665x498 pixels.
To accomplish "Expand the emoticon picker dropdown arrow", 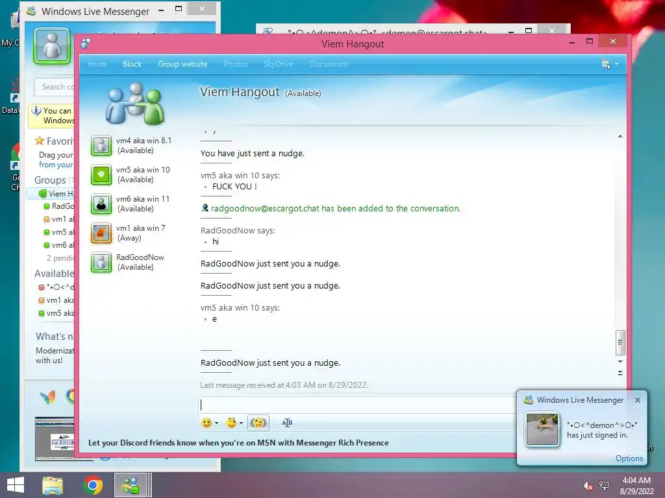I will [x=217, y=423].
